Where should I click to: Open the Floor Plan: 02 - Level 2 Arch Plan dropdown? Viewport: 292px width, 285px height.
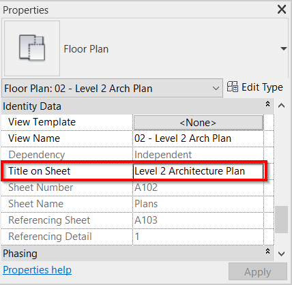112,88
